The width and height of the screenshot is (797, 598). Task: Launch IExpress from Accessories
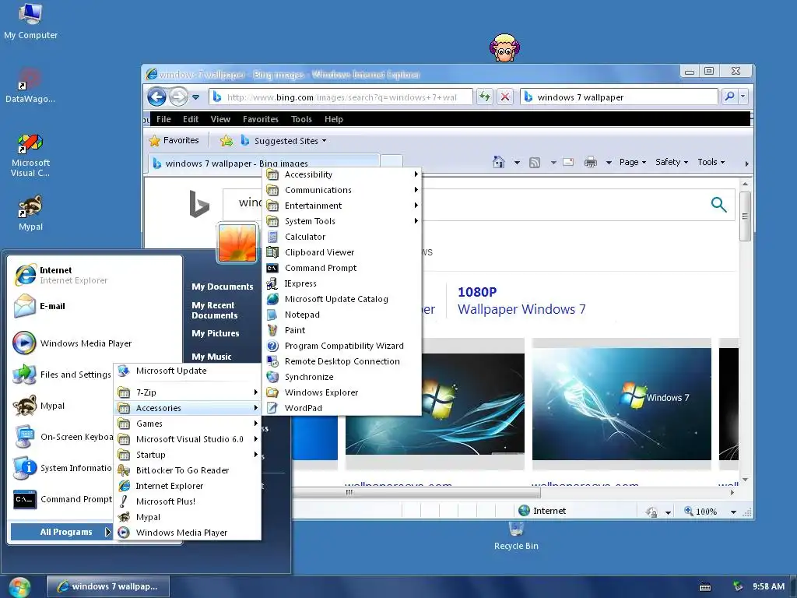pos(342,283)
